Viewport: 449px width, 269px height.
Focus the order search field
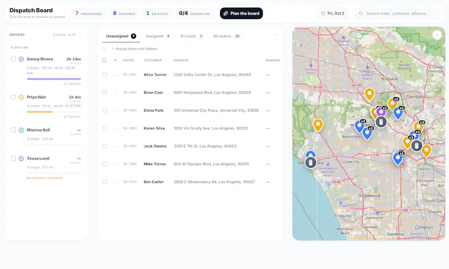point(397,13)
